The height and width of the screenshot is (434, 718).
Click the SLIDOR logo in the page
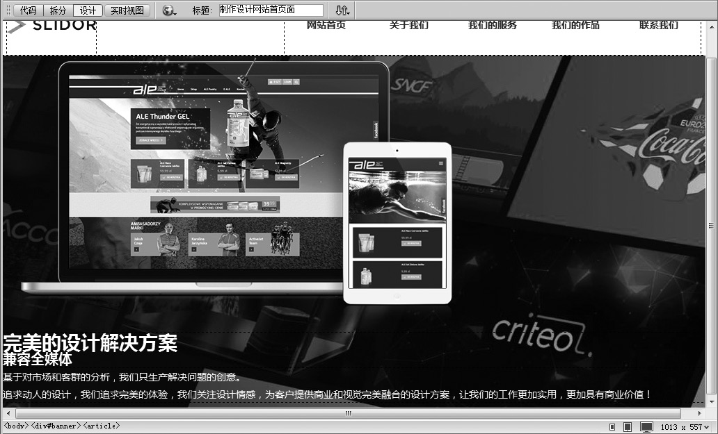(x=51, y=26)
